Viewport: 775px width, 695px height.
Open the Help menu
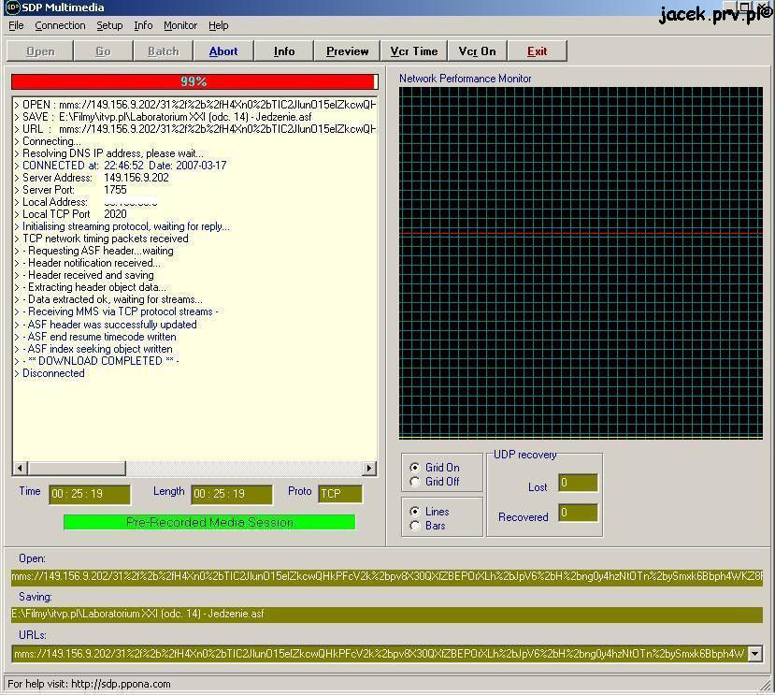(x=218, y=25)
